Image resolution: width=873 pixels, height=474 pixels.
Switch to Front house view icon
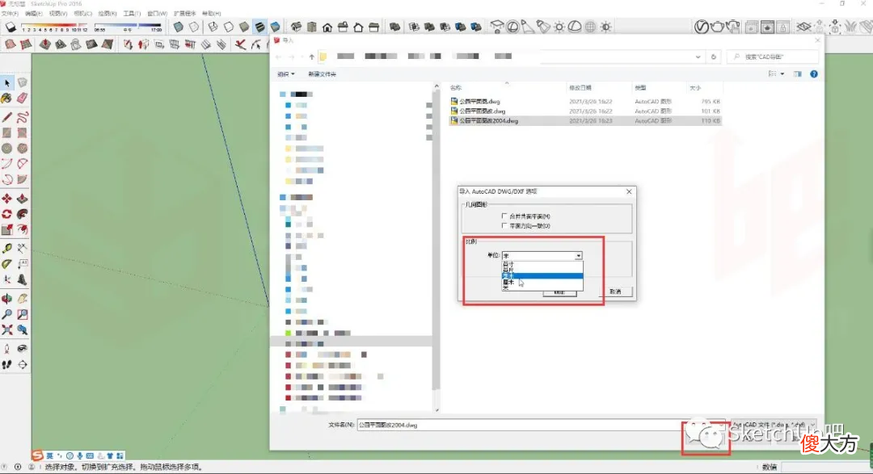pos(327,27)
